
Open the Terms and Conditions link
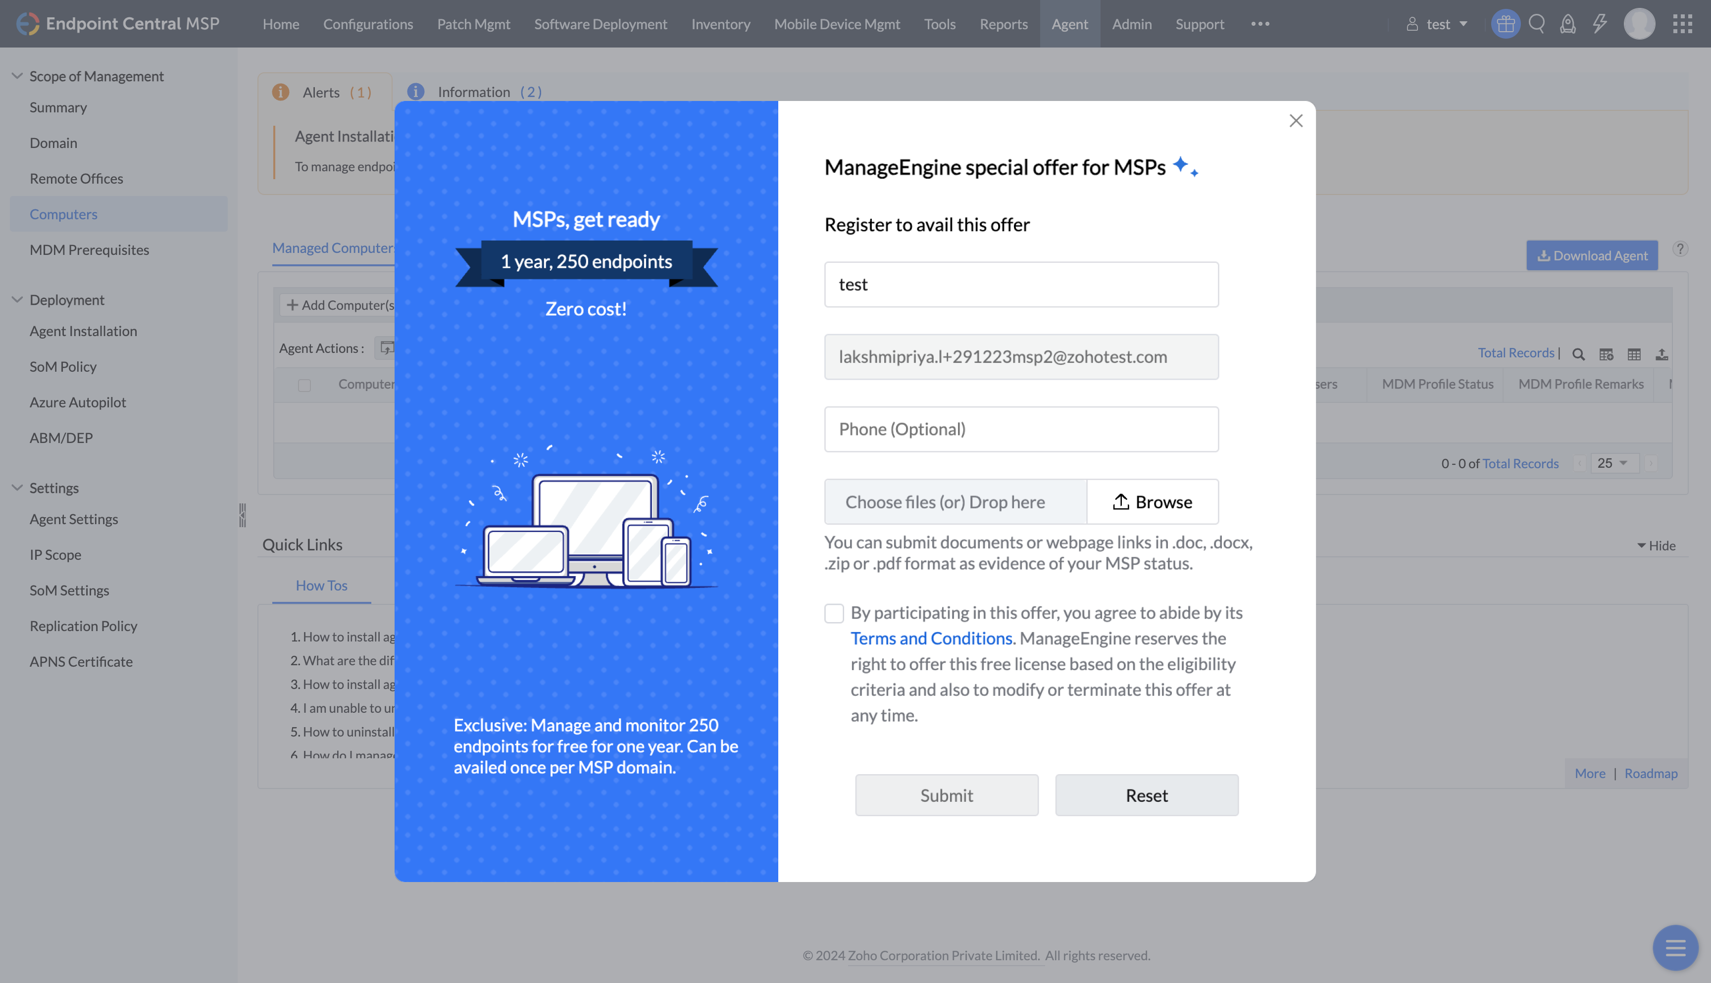pyautogui.click(x=931, y=639)
